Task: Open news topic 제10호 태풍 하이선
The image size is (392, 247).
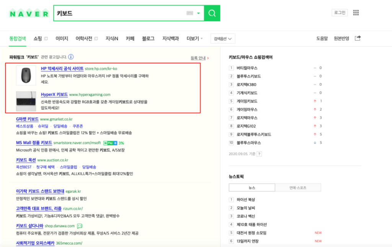Action: point(252,224)
